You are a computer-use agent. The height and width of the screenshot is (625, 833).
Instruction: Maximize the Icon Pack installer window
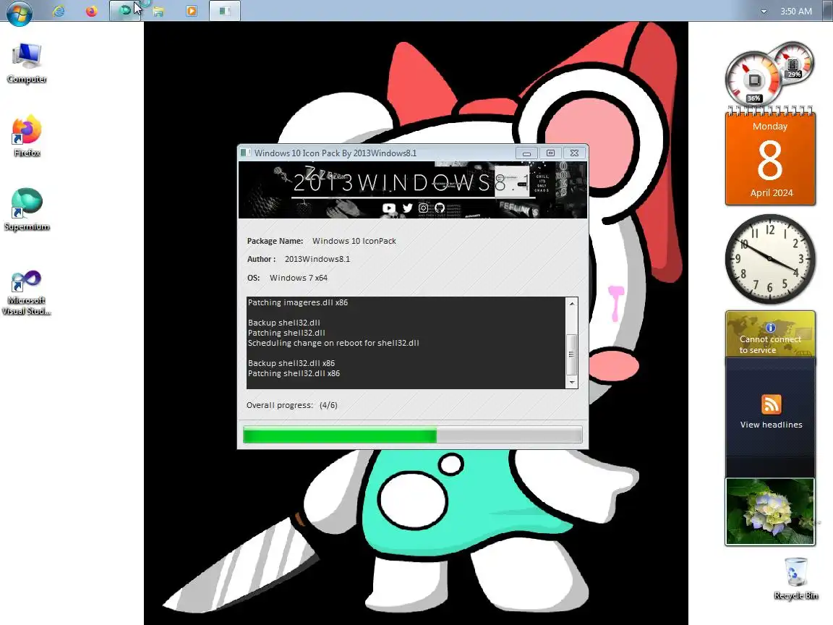550,153
